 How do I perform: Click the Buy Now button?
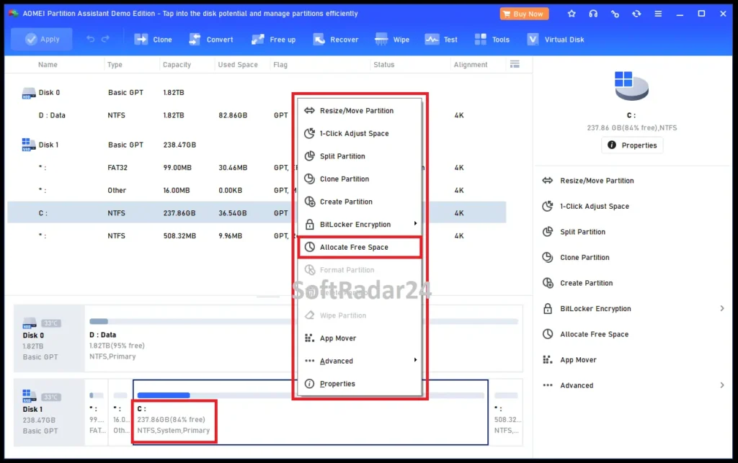pos(524,14)
